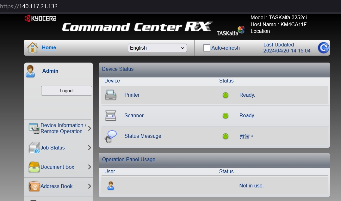Viewport: 341px width, 201px height.
Task: Click the Scanner label text
Action: point(134,115)
